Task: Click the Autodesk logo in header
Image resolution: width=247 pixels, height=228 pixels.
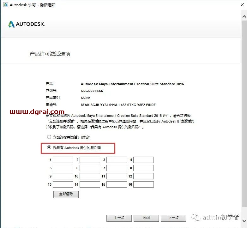Action: coord(27,24)
